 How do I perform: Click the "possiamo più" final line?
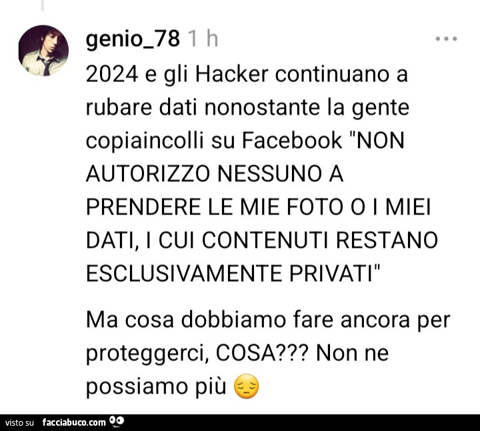pos(156,387)
